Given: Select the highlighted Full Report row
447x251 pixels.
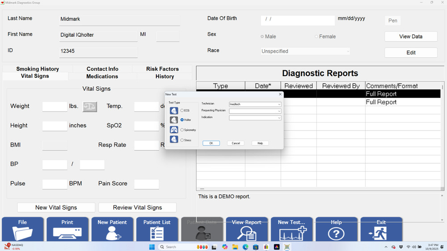Looking at the screenshot, I should pos(318,94).
